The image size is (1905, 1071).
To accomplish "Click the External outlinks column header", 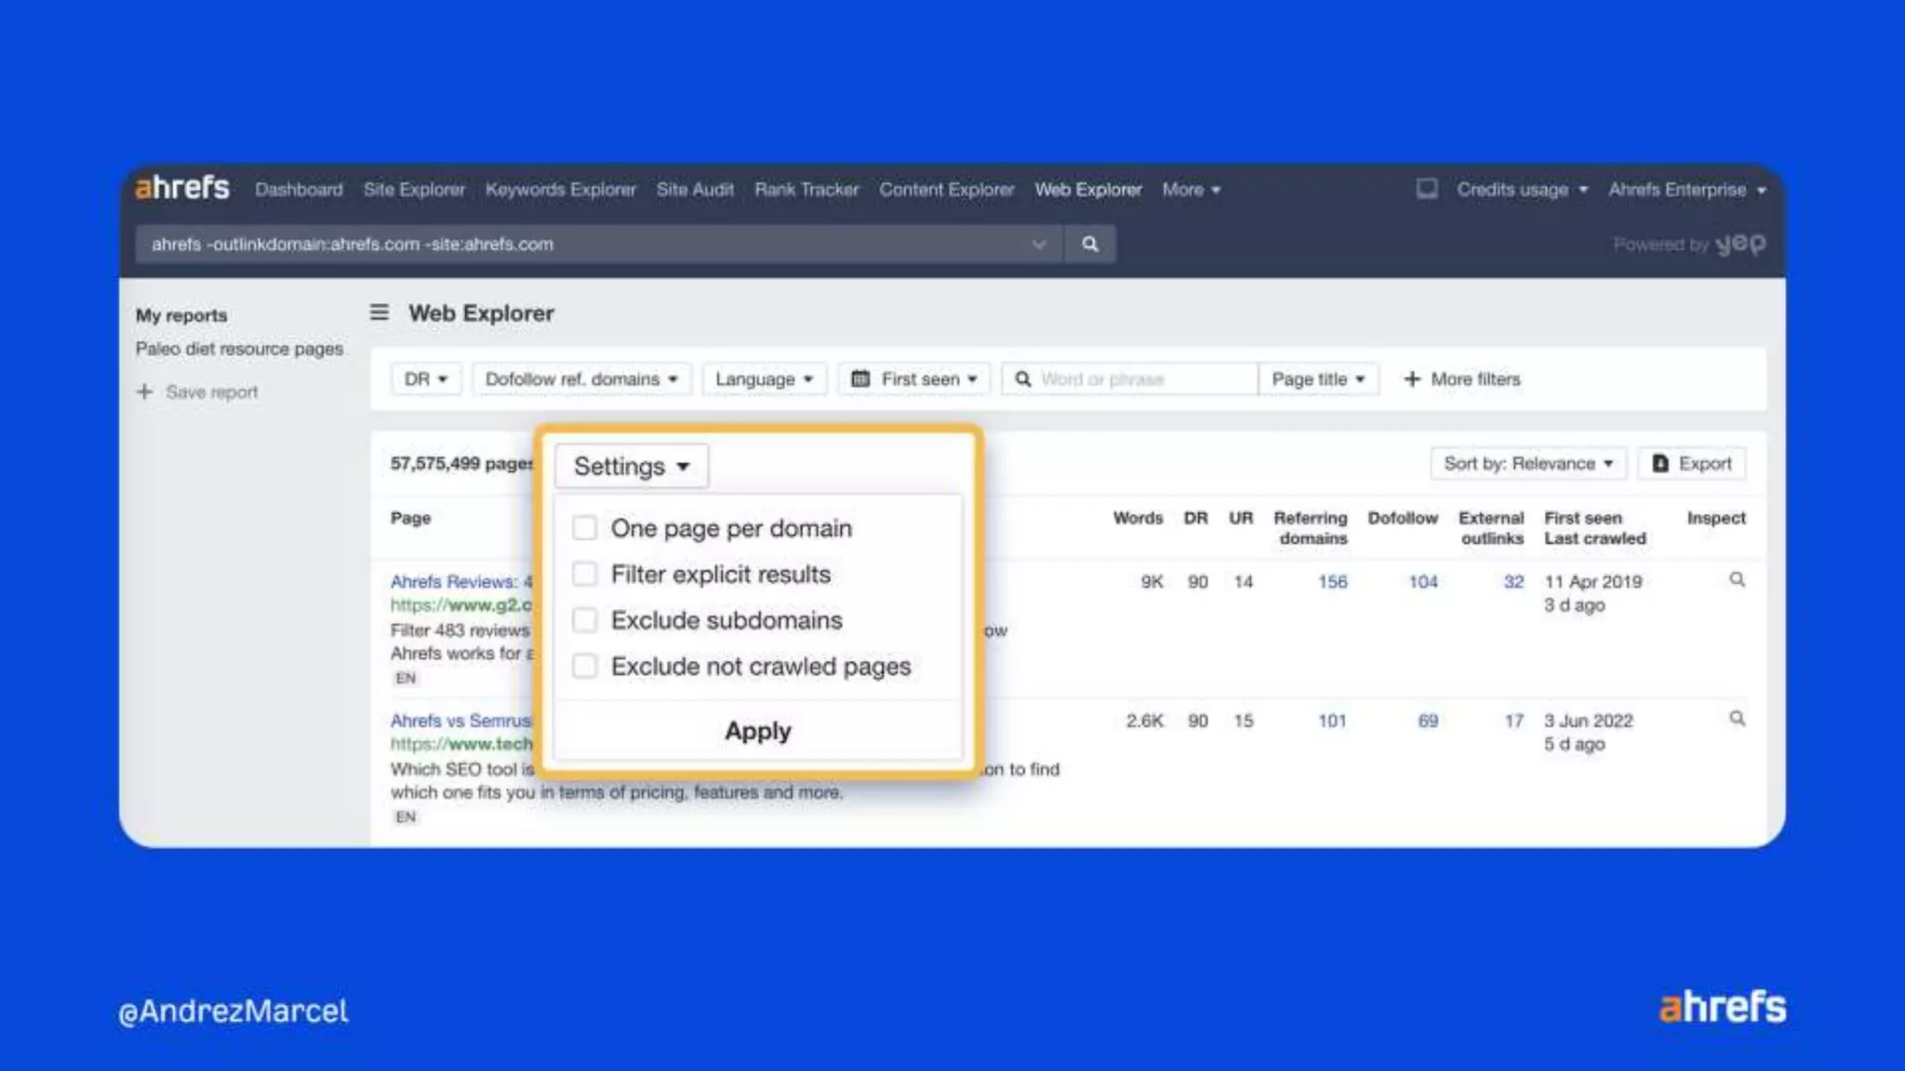I will click(x=1491, y=528).
